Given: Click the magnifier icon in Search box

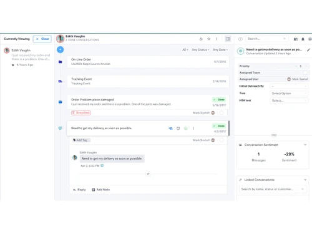Looking at the screenshot, I should point(285,39).
